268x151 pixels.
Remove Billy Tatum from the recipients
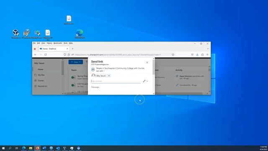[x=109, y=75]
